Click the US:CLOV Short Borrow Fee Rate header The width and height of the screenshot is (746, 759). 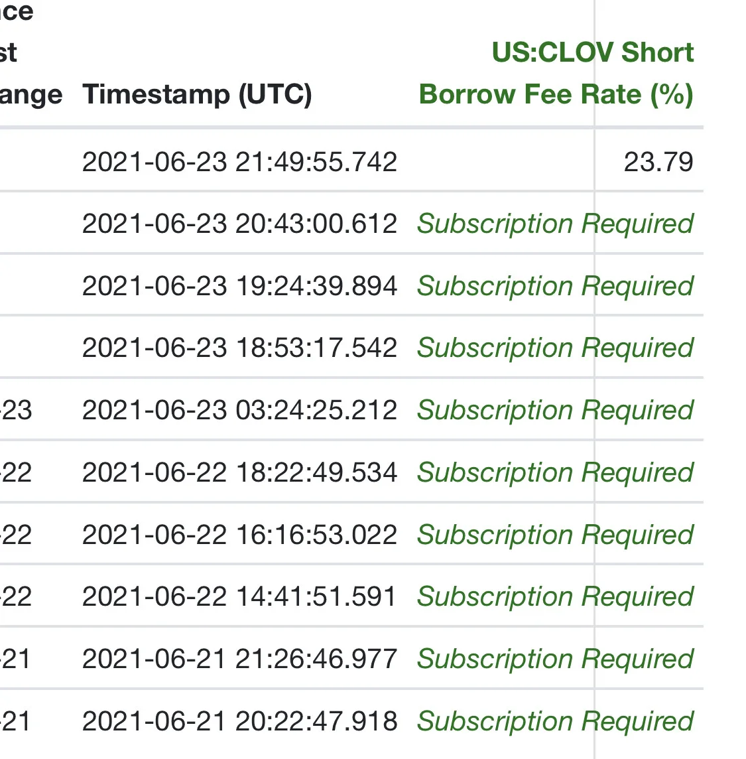coord(556,73)
